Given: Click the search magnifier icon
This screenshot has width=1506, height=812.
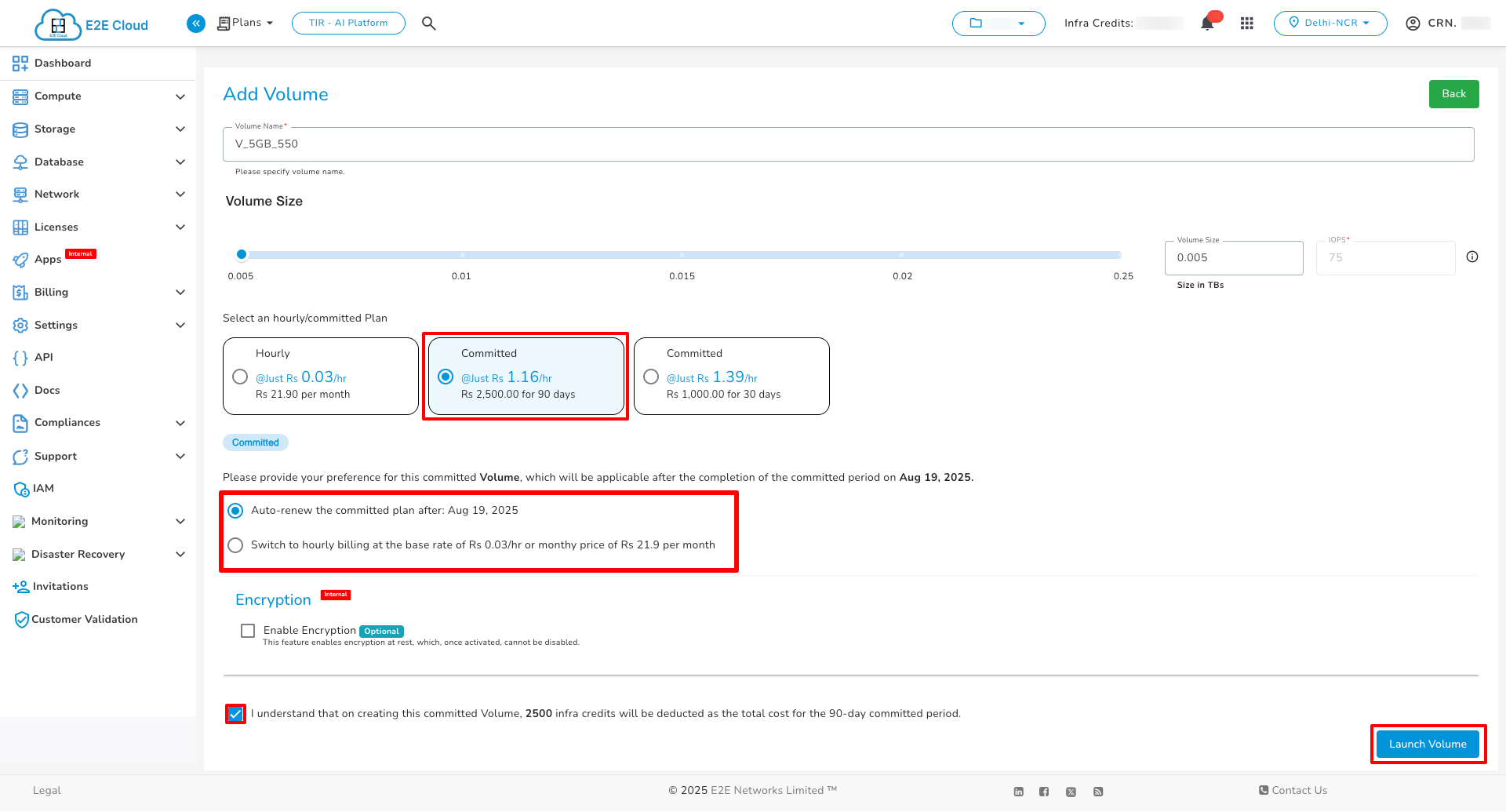Looking at the screenshot, I should click(x=428, y=24).
